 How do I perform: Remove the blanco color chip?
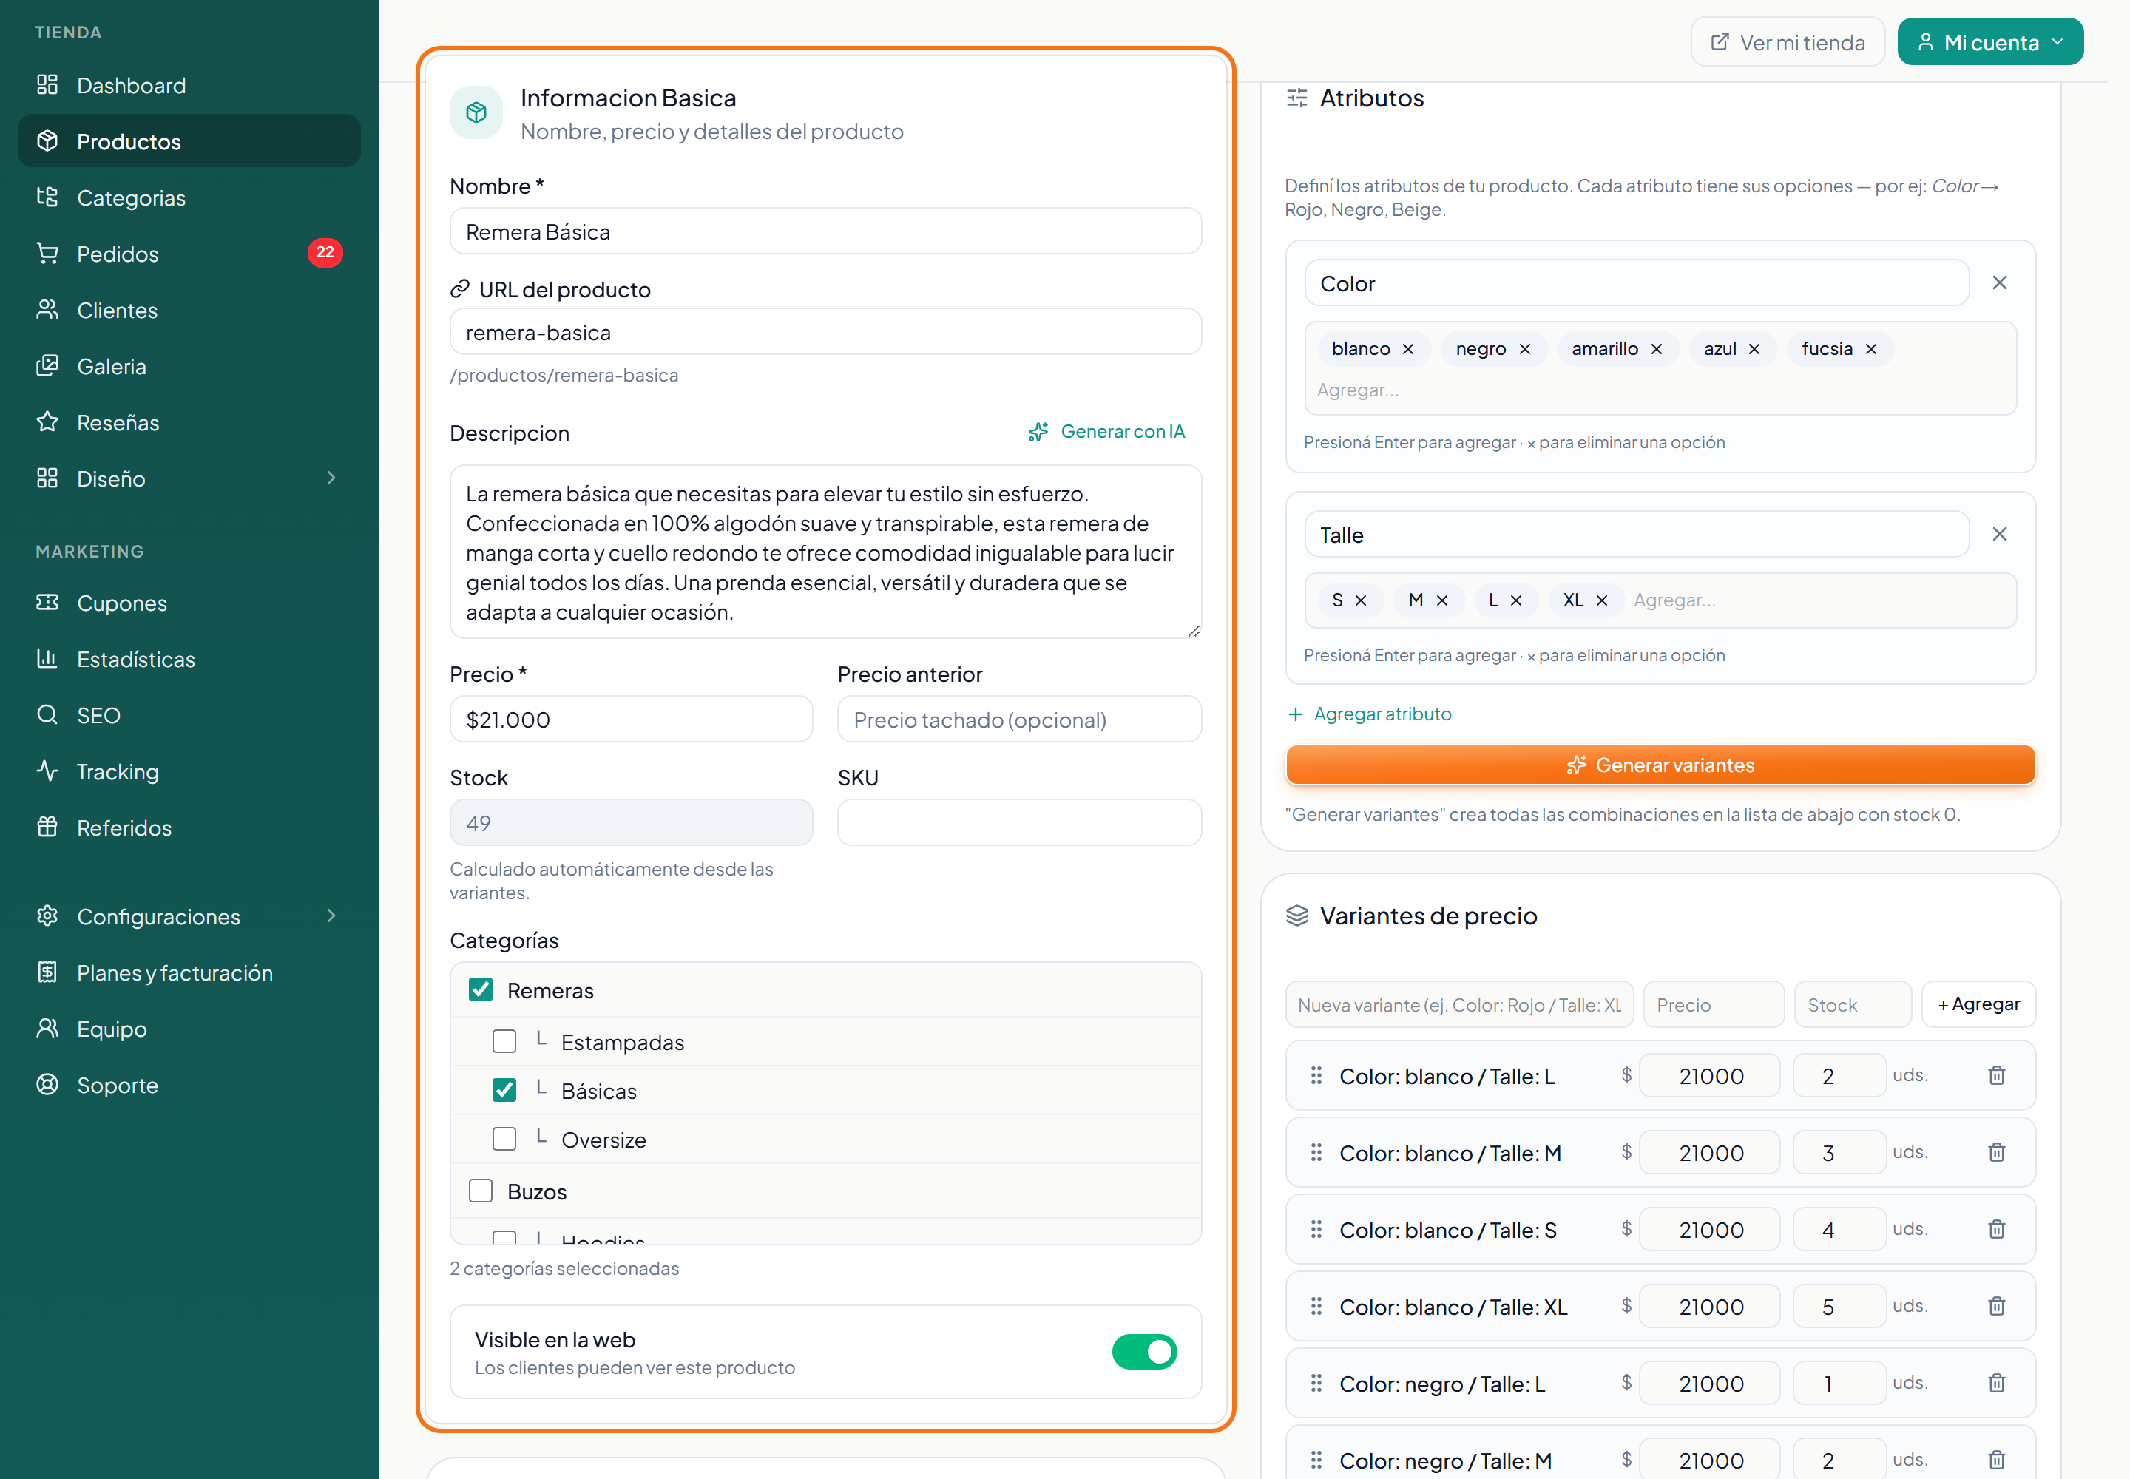coord(1408,349)
